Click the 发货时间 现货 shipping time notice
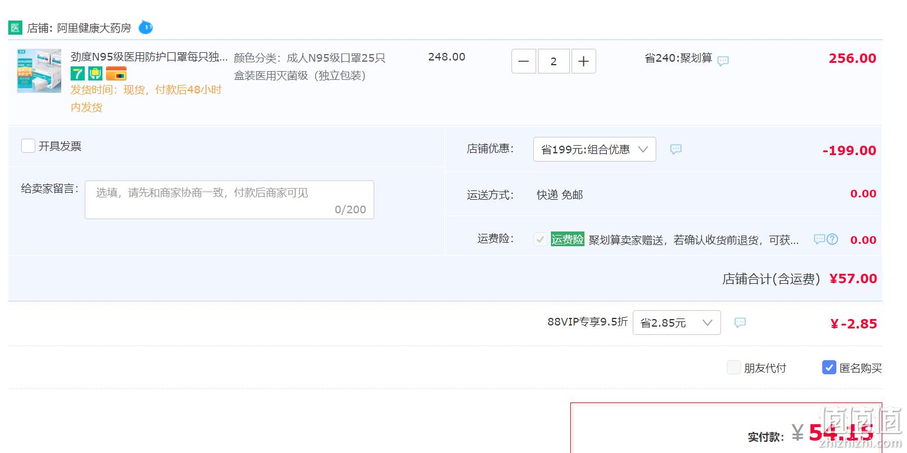907x453 pixels. pyautogui.click(x=146, y=98)
